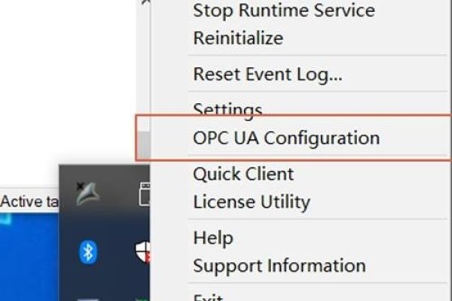The height and width of the screenshot is (301, 452).
Task: Select Stop Runtime Service
Action: click(284, 11)
